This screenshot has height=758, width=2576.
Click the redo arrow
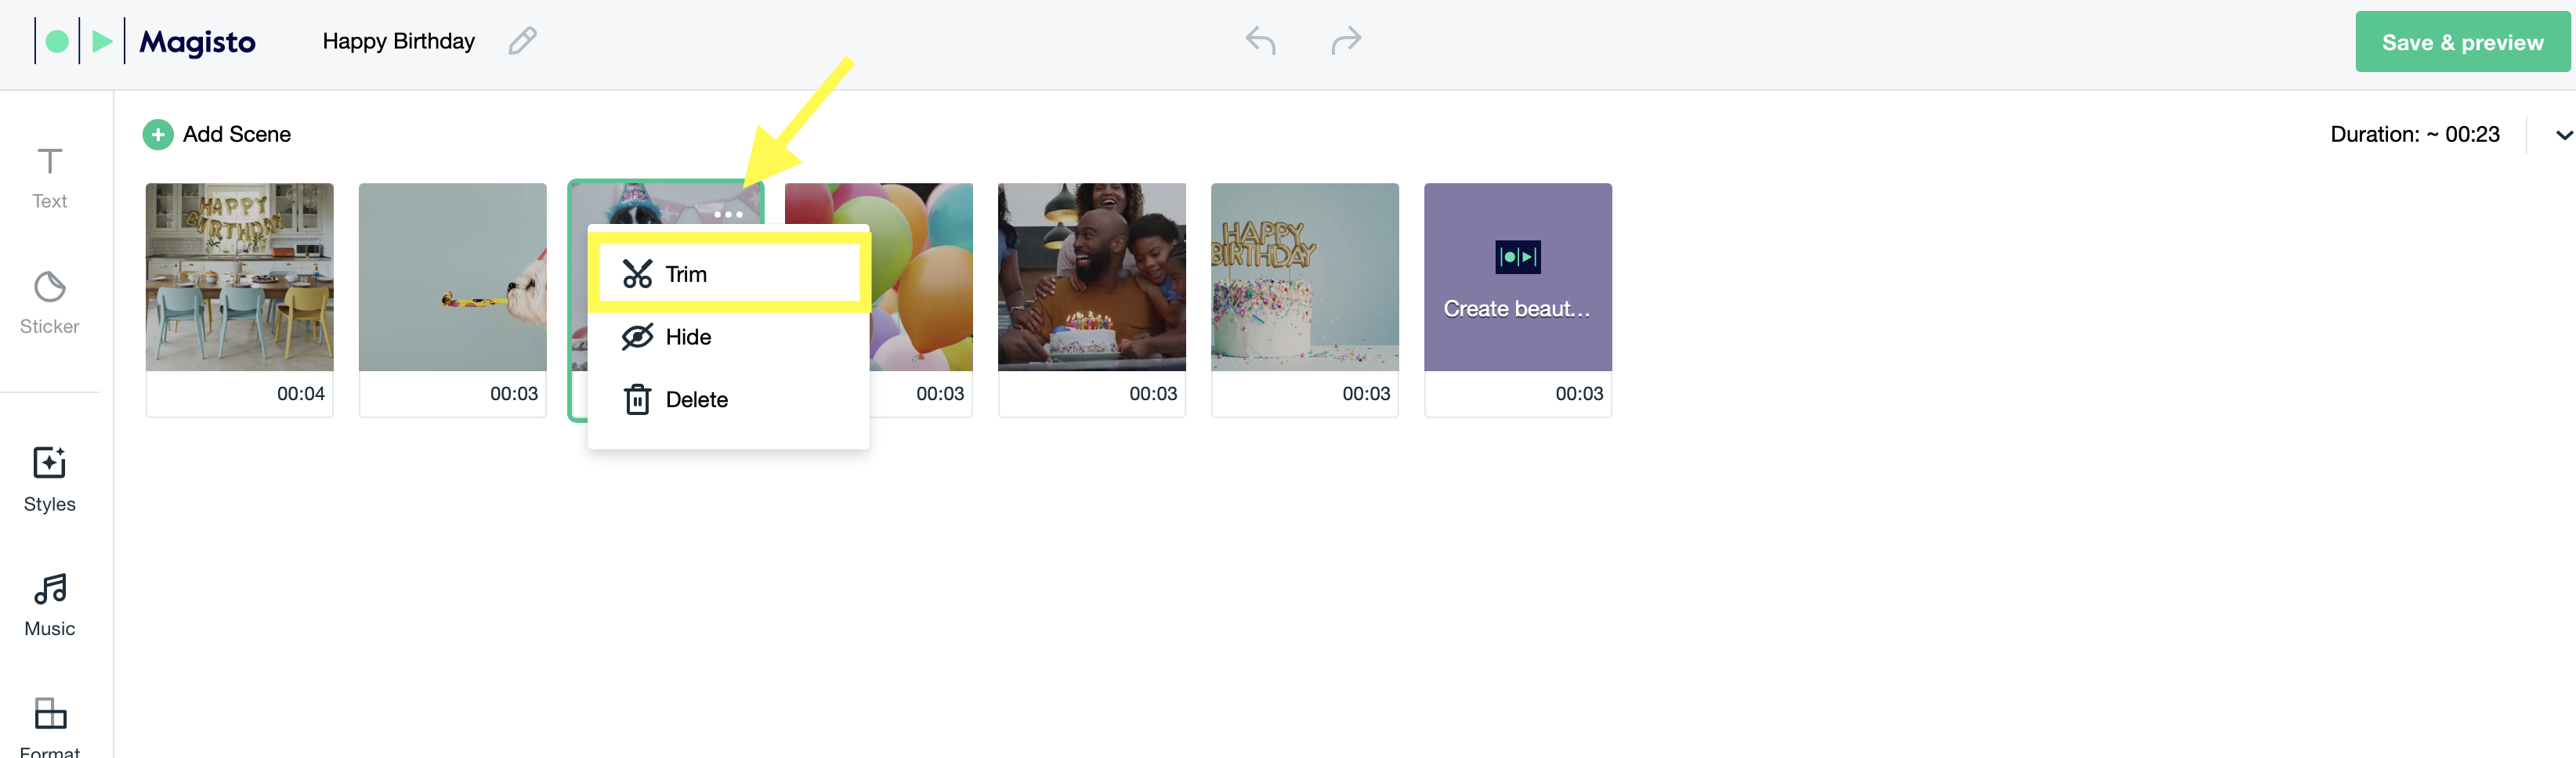click(x=1346, y=41)
